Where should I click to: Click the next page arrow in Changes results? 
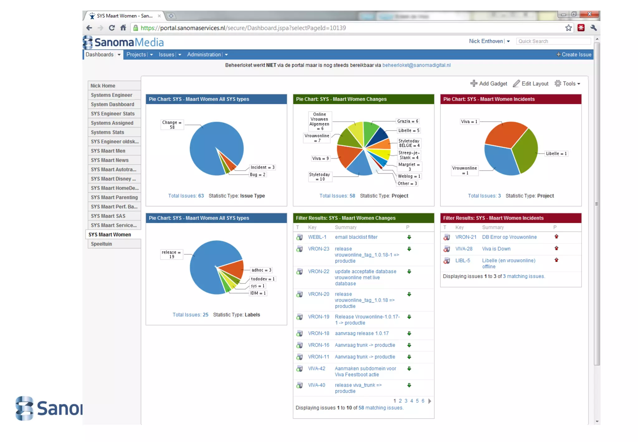430,401
